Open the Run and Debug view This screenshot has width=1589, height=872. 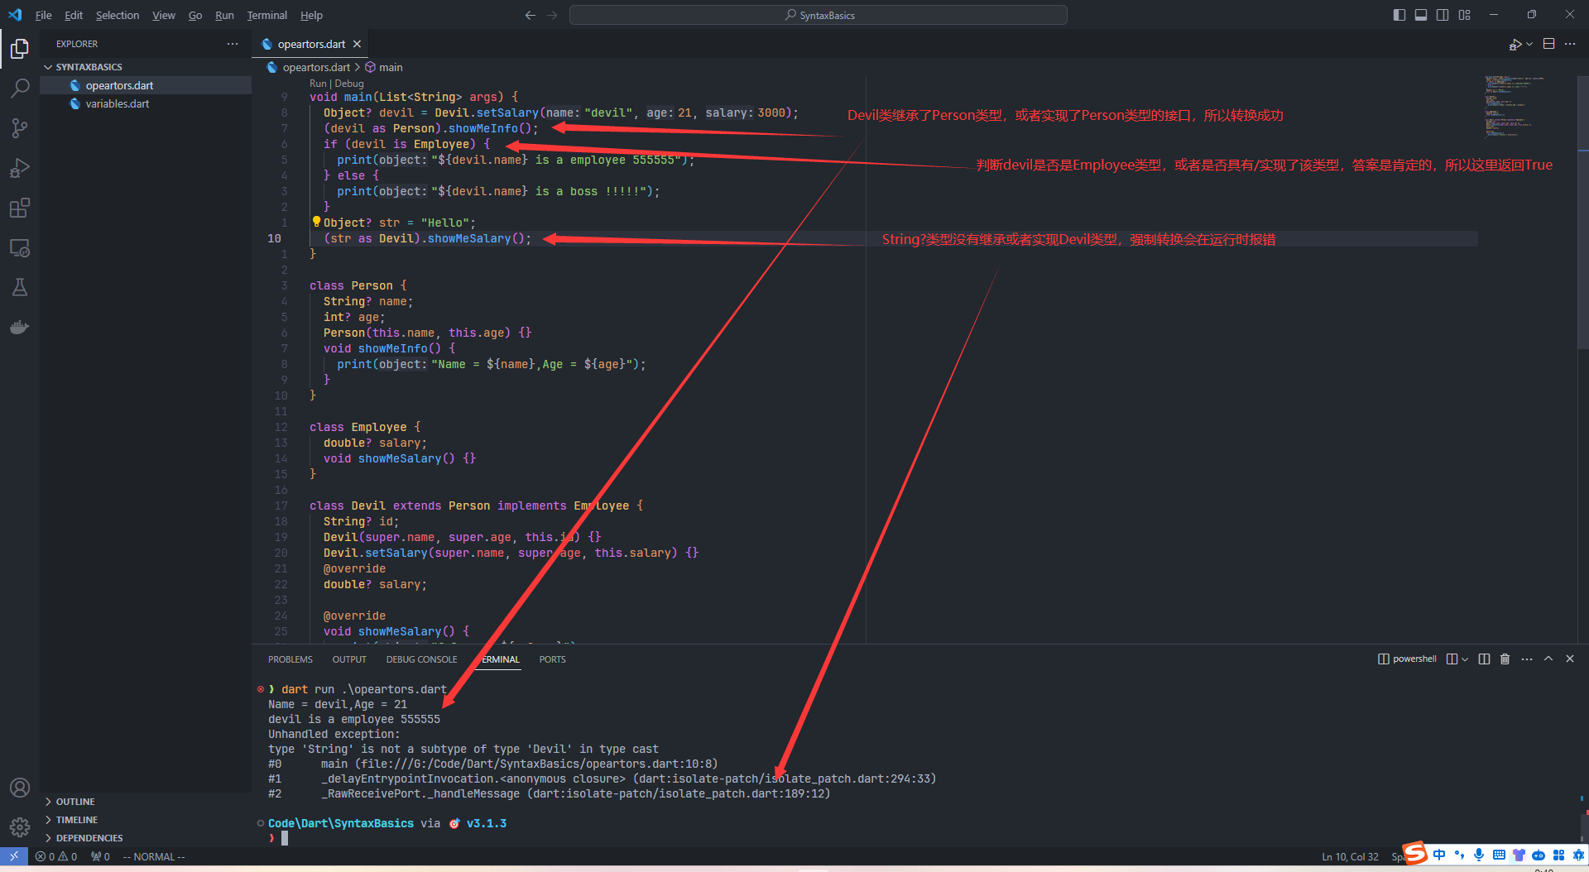click(x=20, y=168)
